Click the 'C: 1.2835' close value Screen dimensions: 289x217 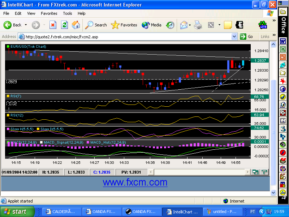pos(102,172)
